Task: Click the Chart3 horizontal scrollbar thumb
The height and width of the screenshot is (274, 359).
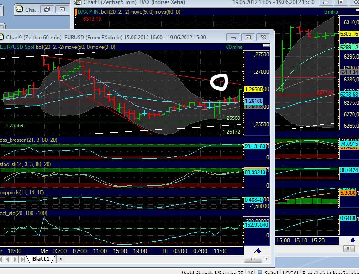Action: 348,248
